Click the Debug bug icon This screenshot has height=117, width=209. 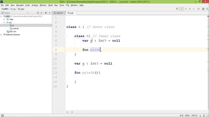tap(190, 9)
